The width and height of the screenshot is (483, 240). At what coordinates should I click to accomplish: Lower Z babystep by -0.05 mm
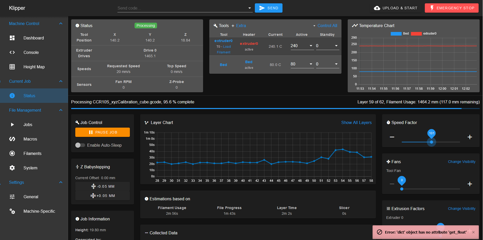102,186
